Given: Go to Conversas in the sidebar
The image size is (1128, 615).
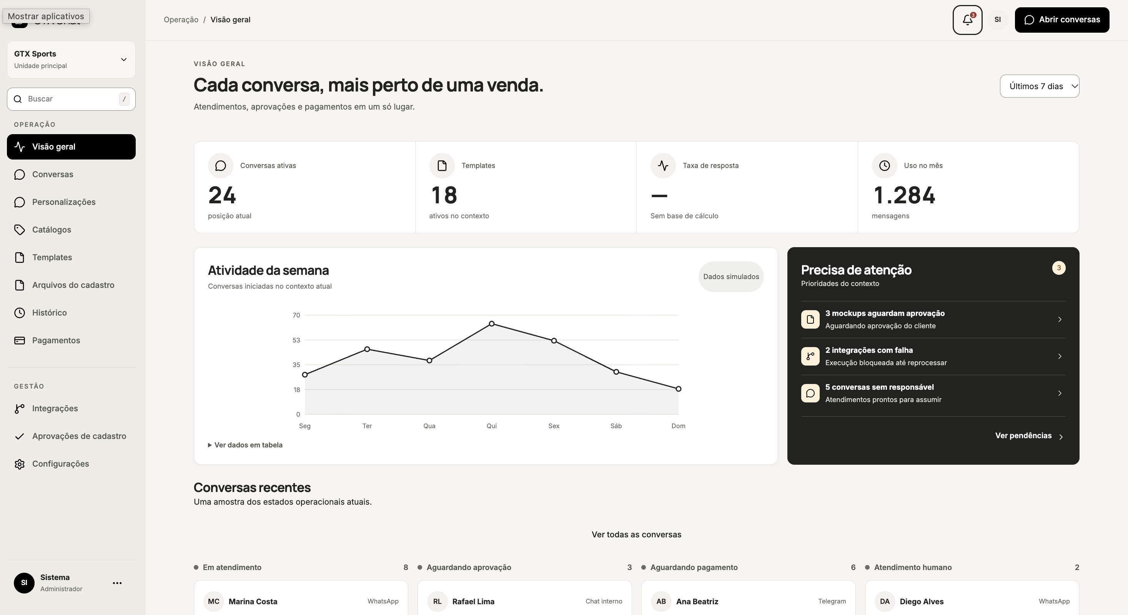Looking at the screenshot, I should pyautogui.click(x=71, y=175).
